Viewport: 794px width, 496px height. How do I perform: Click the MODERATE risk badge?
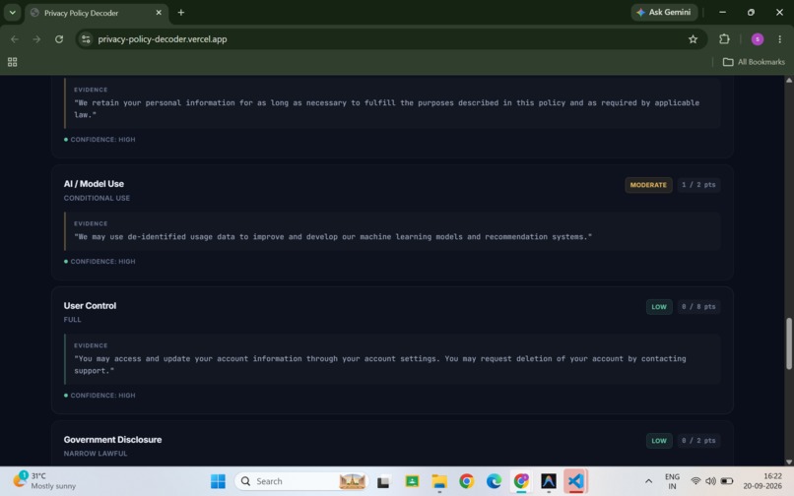point(648,185)
